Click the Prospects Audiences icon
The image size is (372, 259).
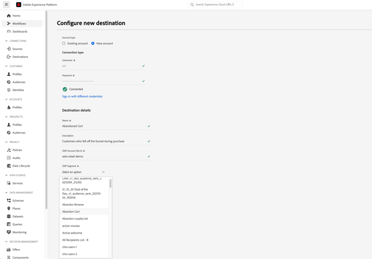coord(9,132)
